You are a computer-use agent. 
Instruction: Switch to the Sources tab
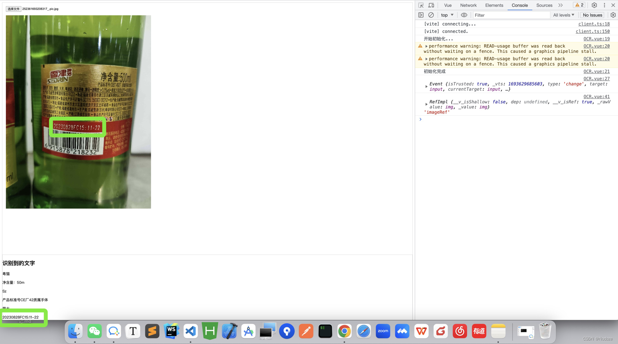point(544,5)
